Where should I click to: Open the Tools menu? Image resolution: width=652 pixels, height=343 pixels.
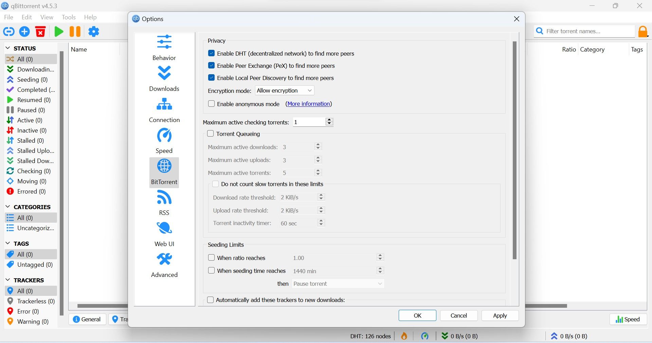pos(69,17)
